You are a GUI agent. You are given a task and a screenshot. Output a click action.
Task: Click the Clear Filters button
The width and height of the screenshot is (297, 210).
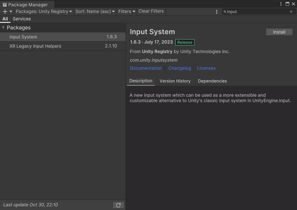[x=151, y=11]
